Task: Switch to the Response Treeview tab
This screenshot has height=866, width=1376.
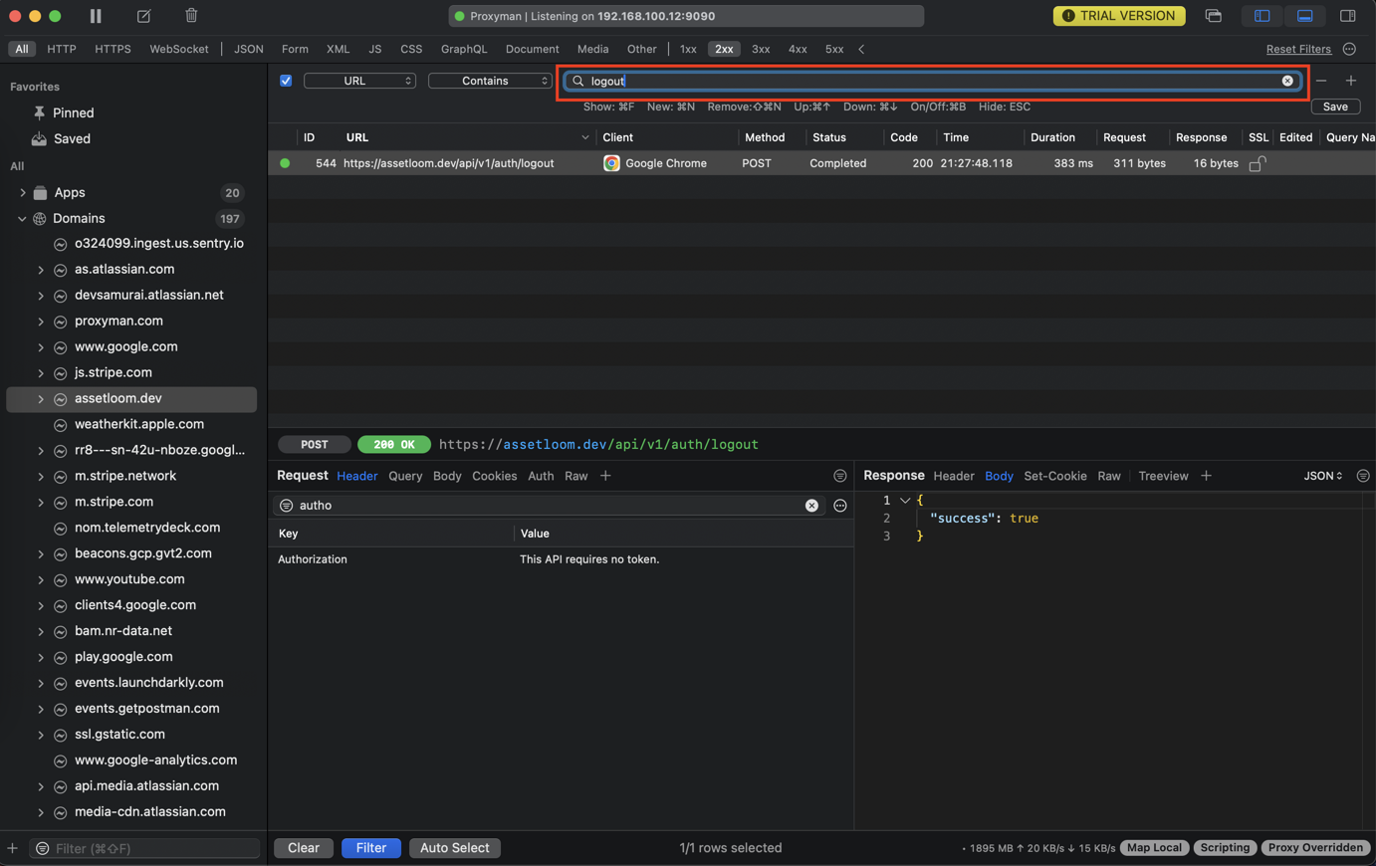Action: click(x=1163, y=476)
